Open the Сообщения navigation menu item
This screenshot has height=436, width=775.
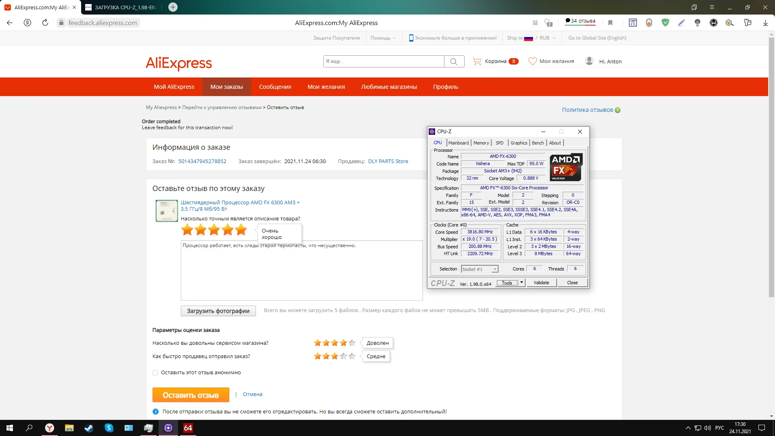click(x=275, y=87)
